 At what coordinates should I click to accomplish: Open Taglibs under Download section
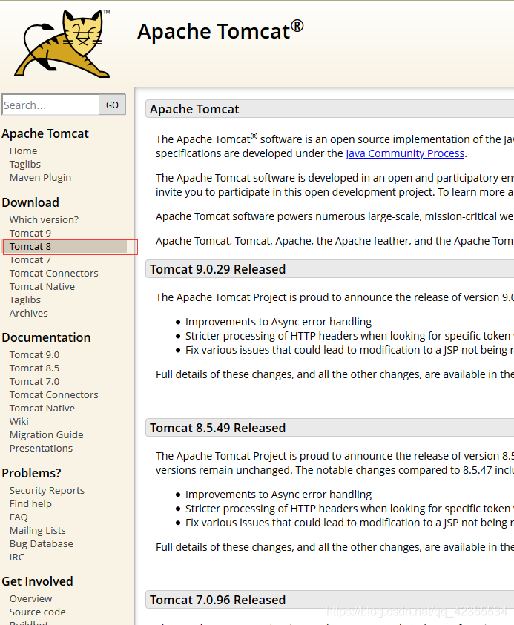pyautogui.click(x=25, y=300)
